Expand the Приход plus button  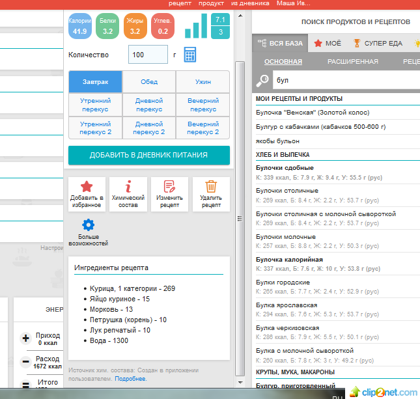pyautogui.click(x=26, y=338)
